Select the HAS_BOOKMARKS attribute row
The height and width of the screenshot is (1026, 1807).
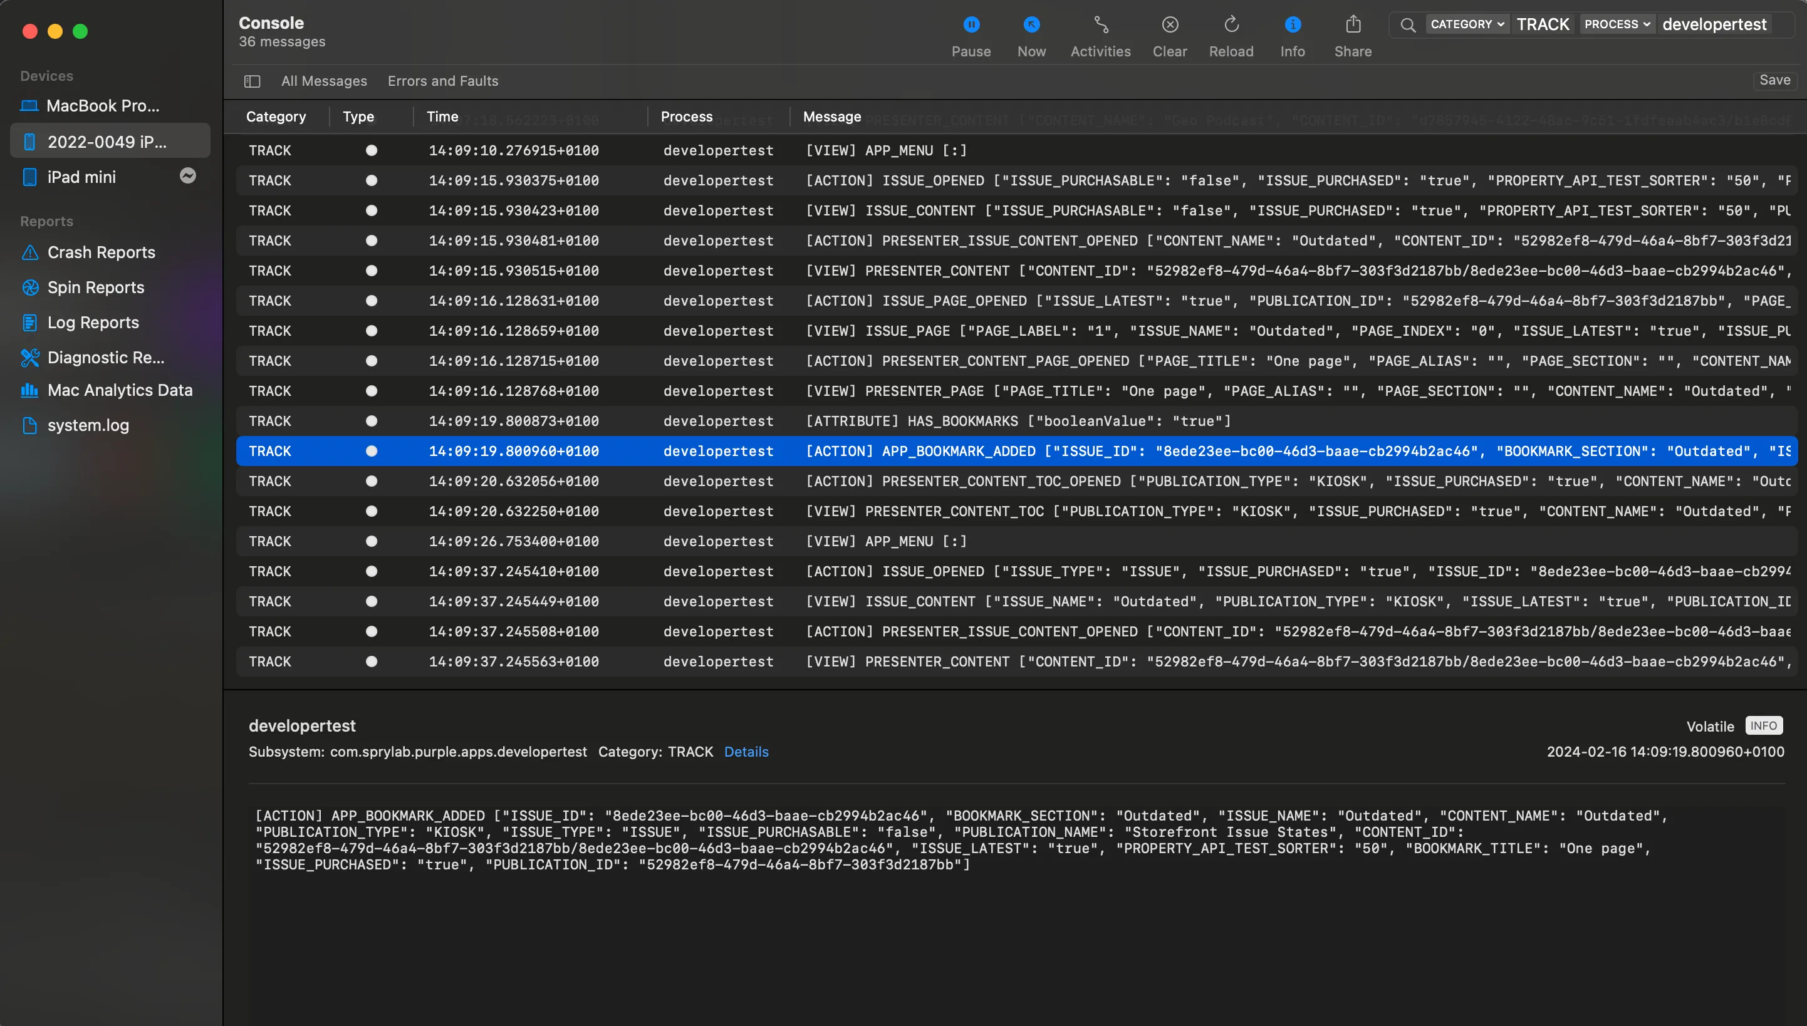pos(1016,421)
